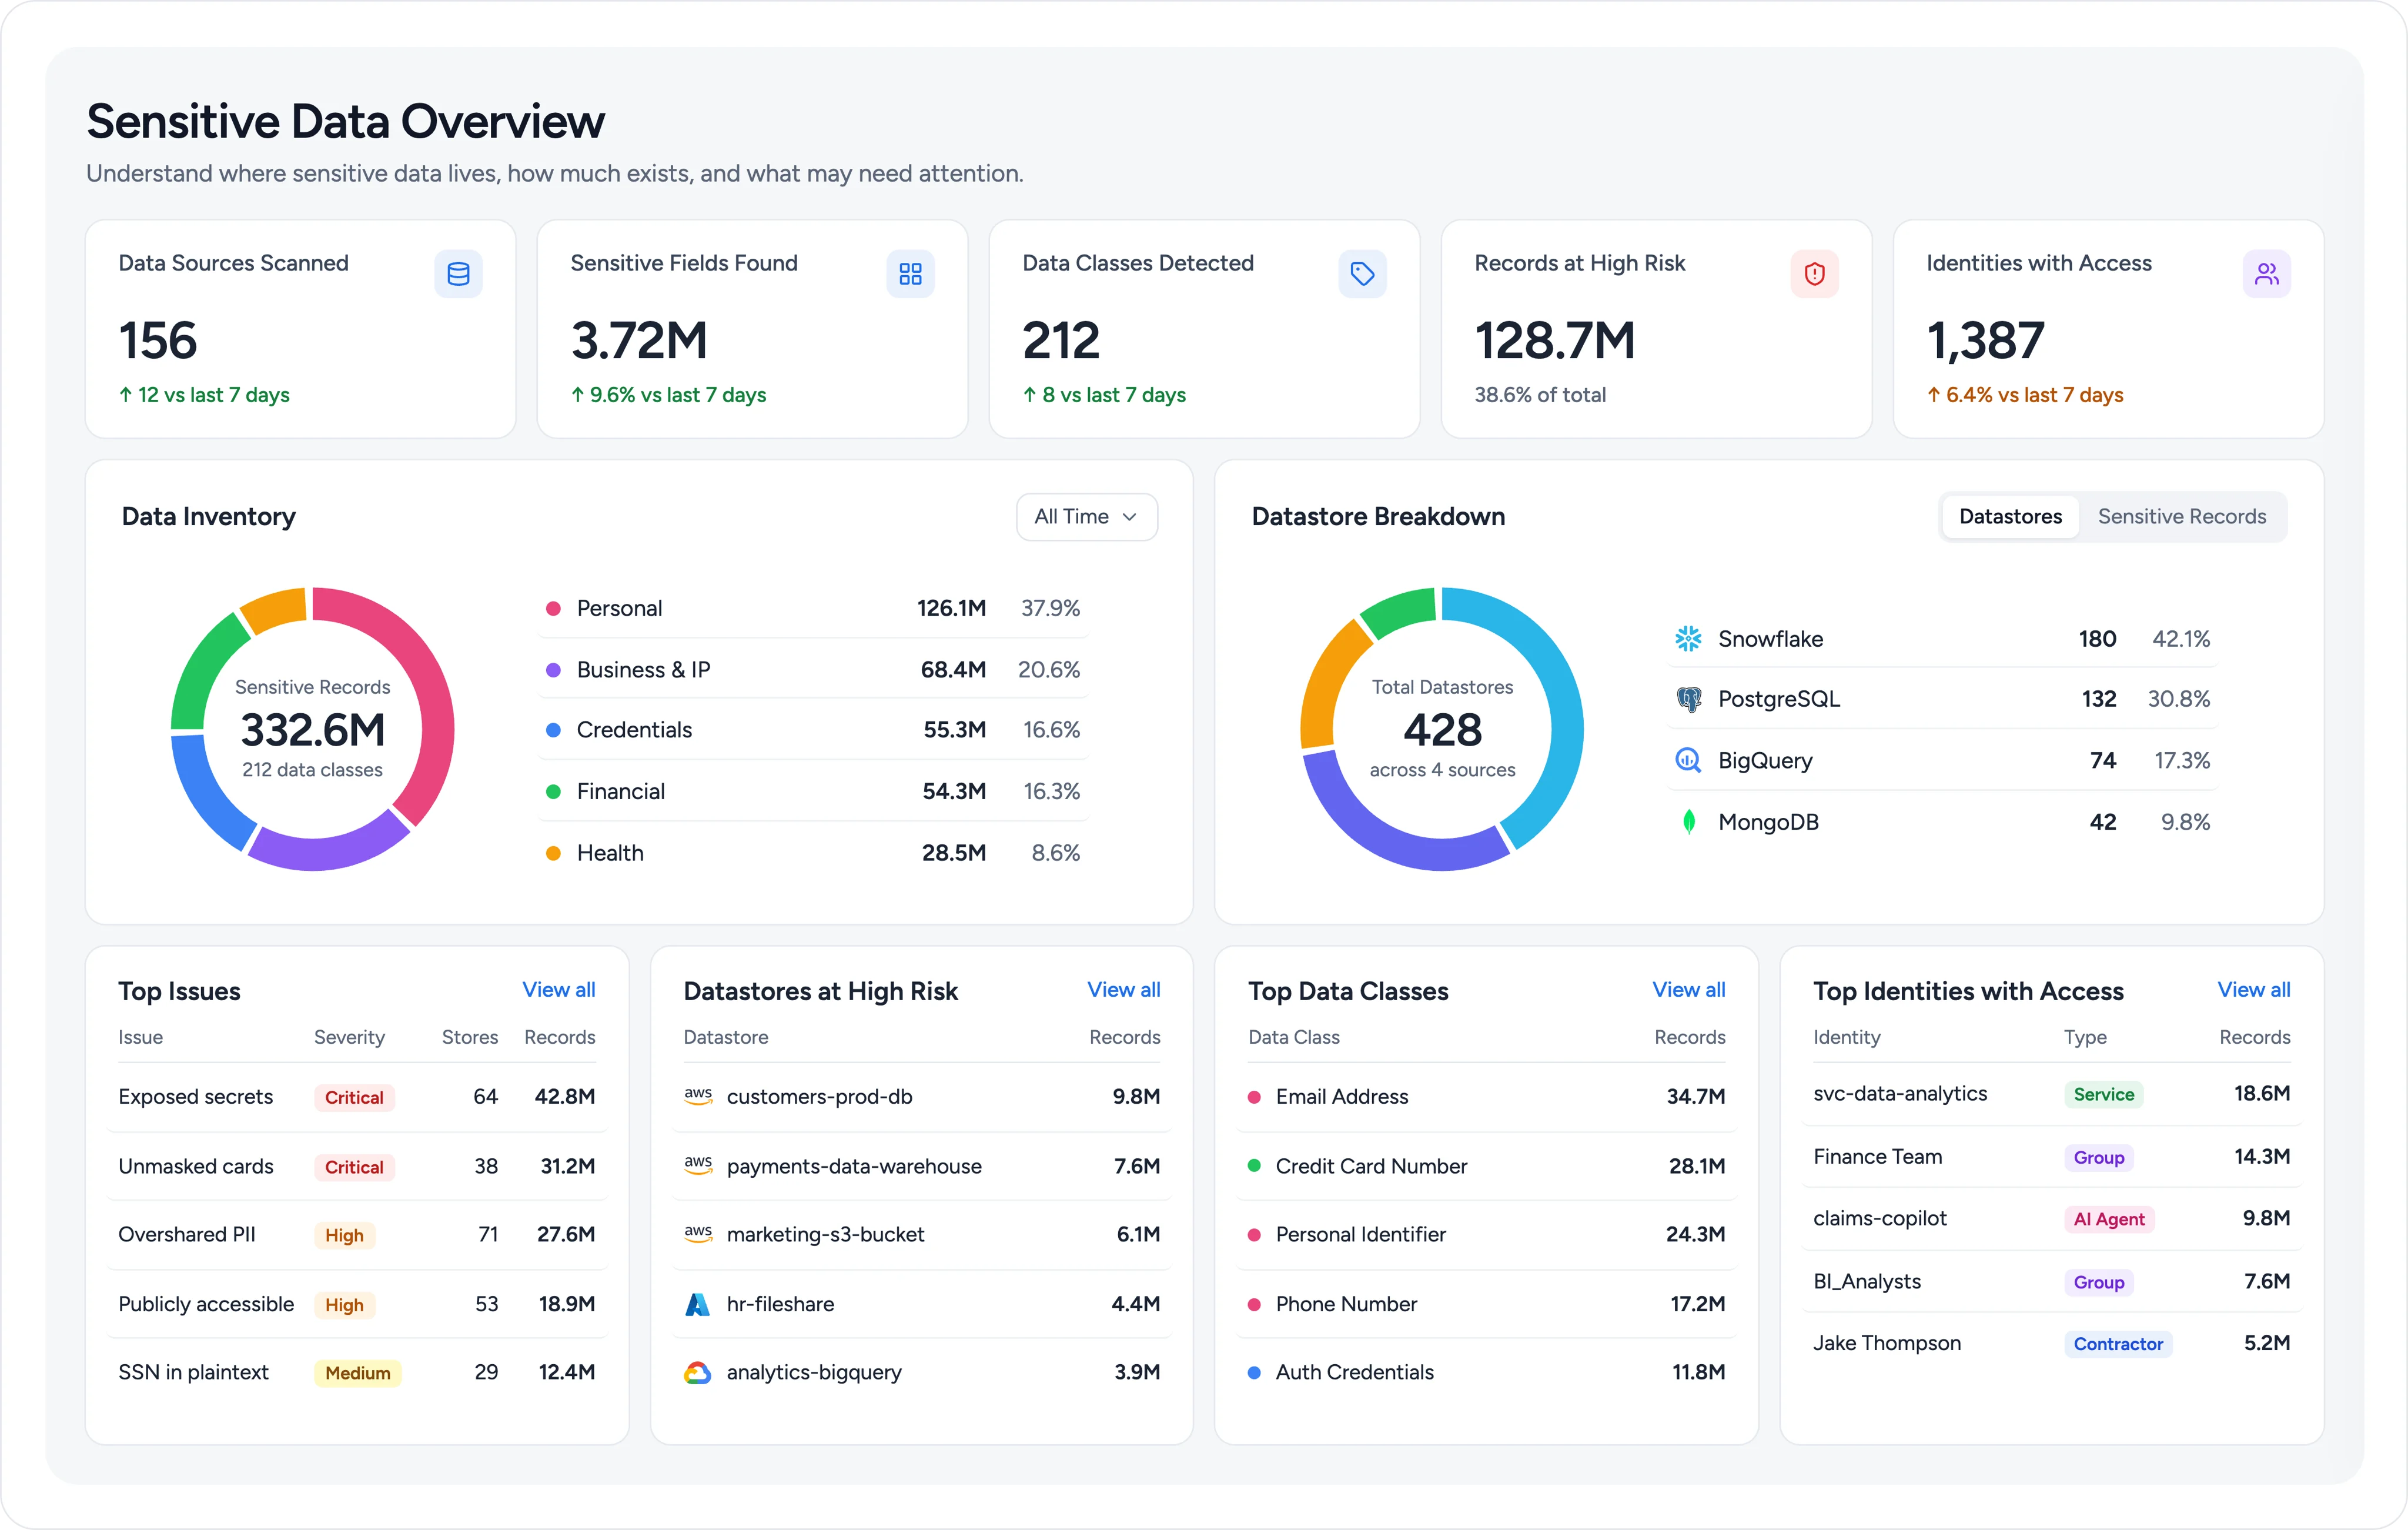Click the Azure icon beside hr-fileshare
This screenshot has width=2408, height=1530.
point(697,1304)
